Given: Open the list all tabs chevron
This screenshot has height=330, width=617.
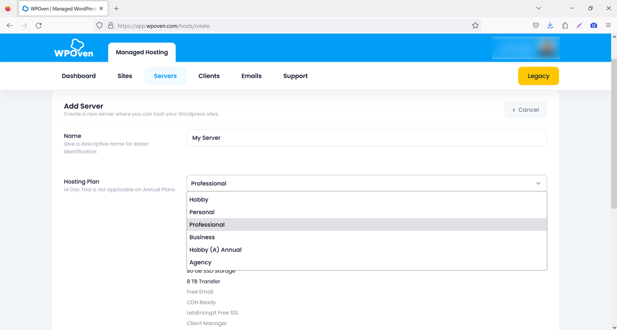Looking at the screenshot, I should pos(539,8).
